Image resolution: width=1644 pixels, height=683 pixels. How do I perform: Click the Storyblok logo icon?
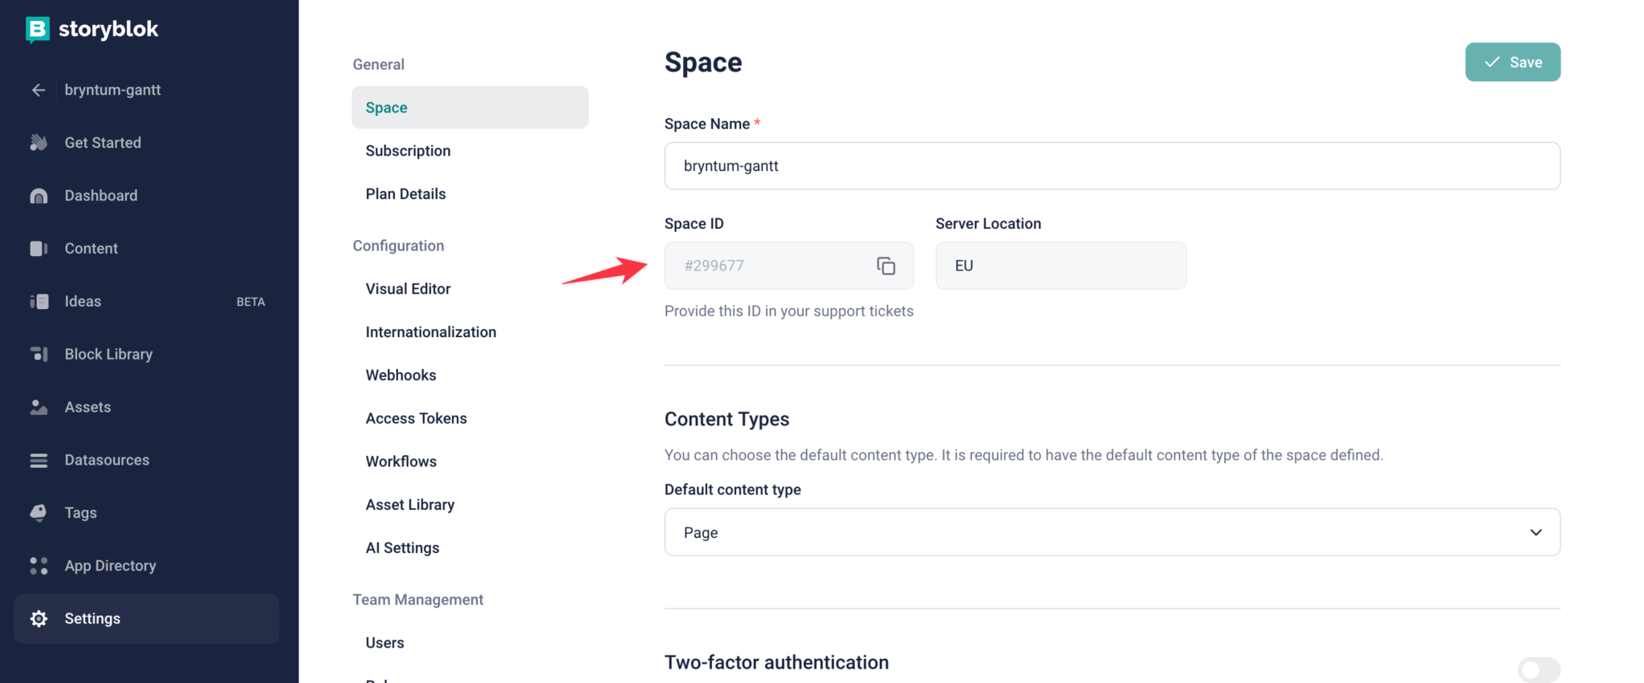click(37, 29)
